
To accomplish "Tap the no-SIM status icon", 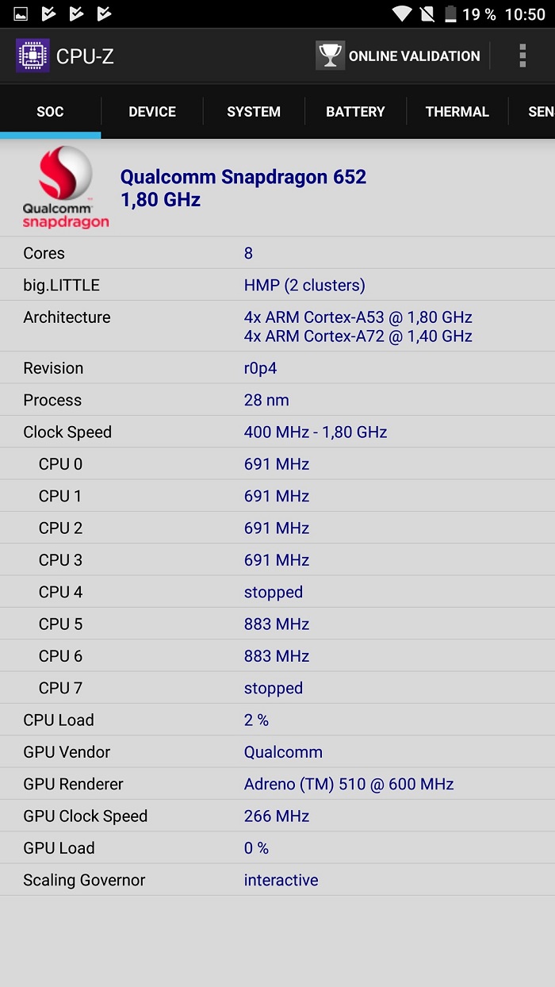I will pyautogui.click(x=427, y=13).
